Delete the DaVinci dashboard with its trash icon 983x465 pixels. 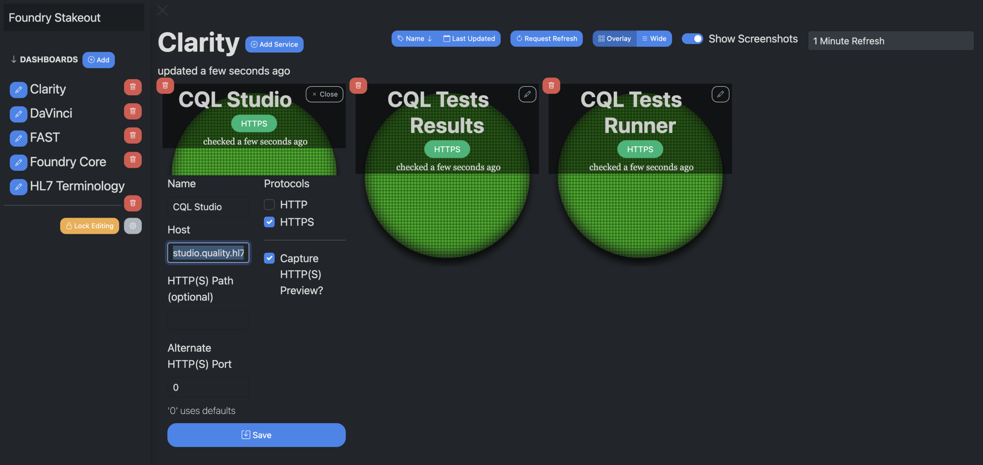point(132,111)
